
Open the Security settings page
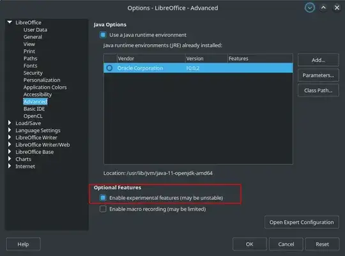click(x=33, y=73)
